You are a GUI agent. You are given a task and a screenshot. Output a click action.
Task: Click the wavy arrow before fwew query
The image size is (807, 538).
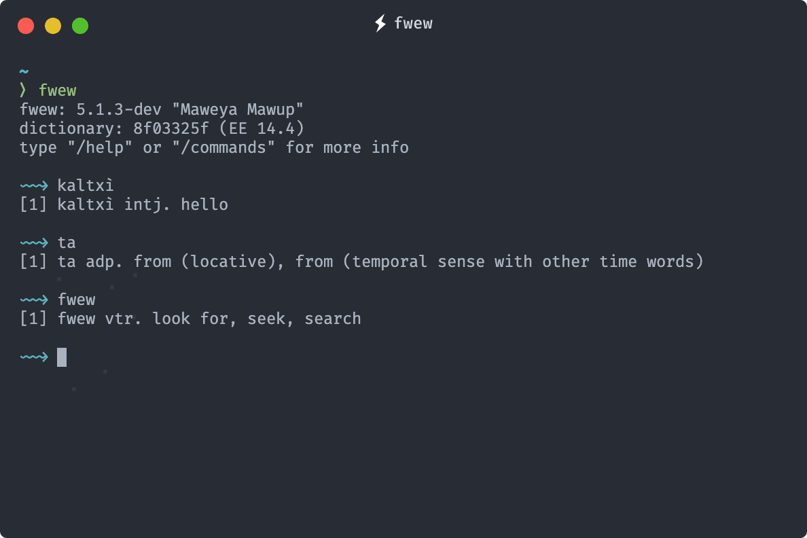[34, 300]
